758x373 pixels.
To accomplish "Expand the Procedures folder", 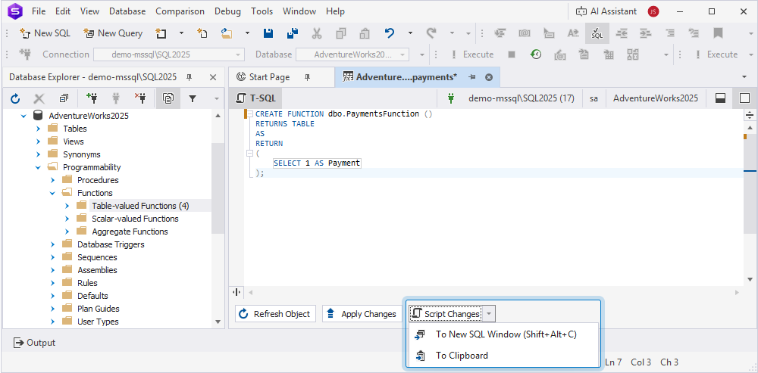I will tap(53, 180).
